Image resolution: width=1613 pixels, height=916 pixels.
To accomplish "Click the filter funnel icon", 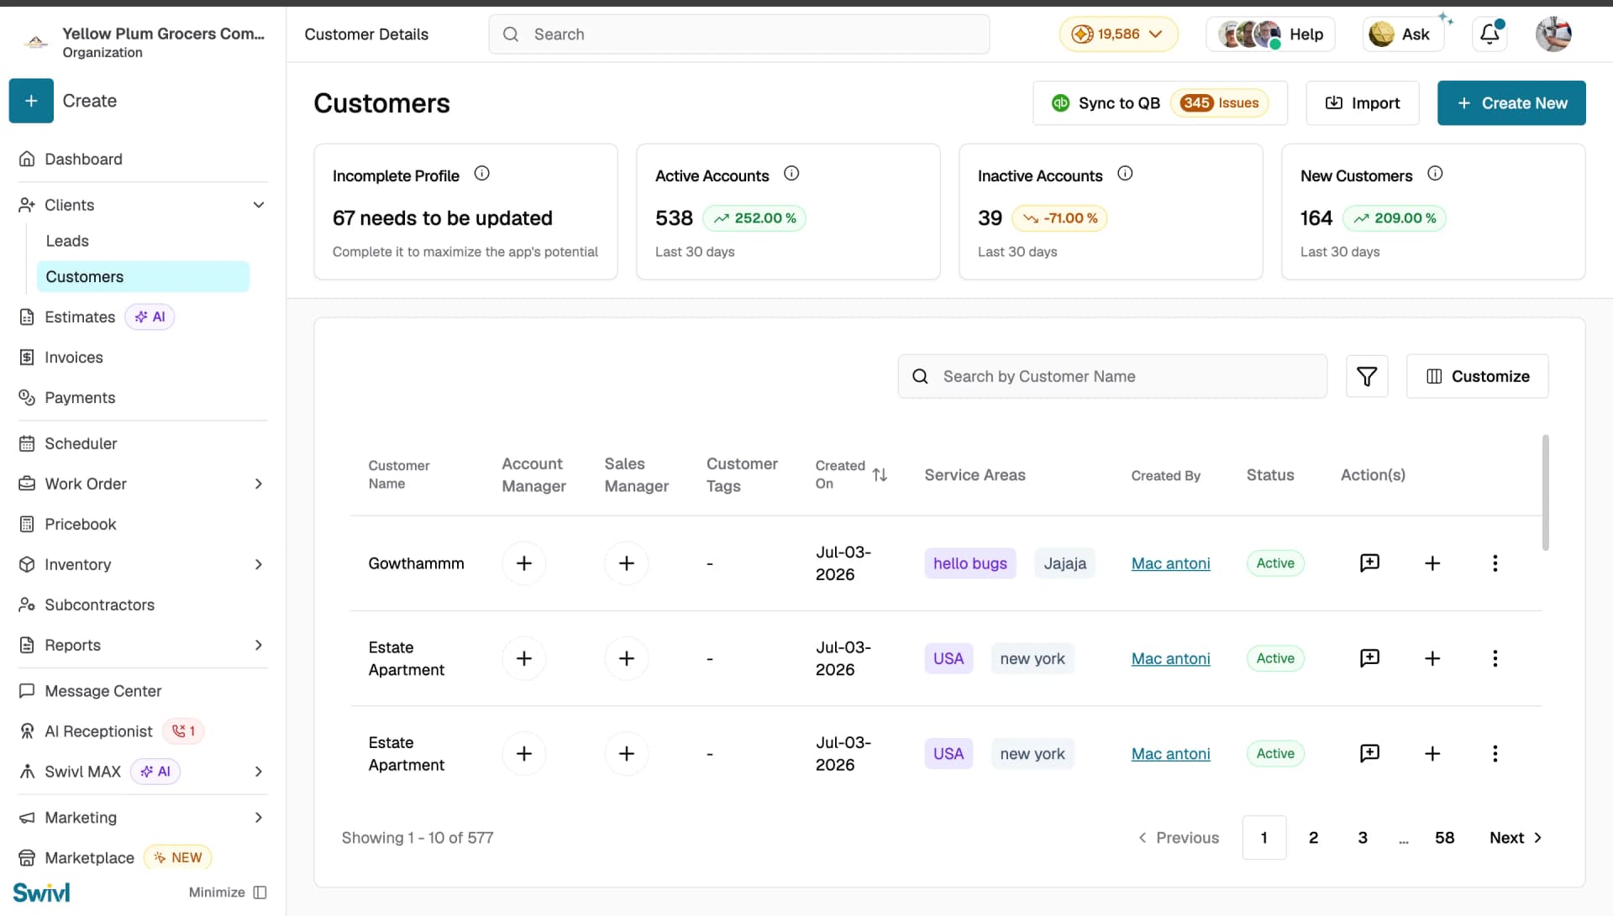I will 1367,376.
